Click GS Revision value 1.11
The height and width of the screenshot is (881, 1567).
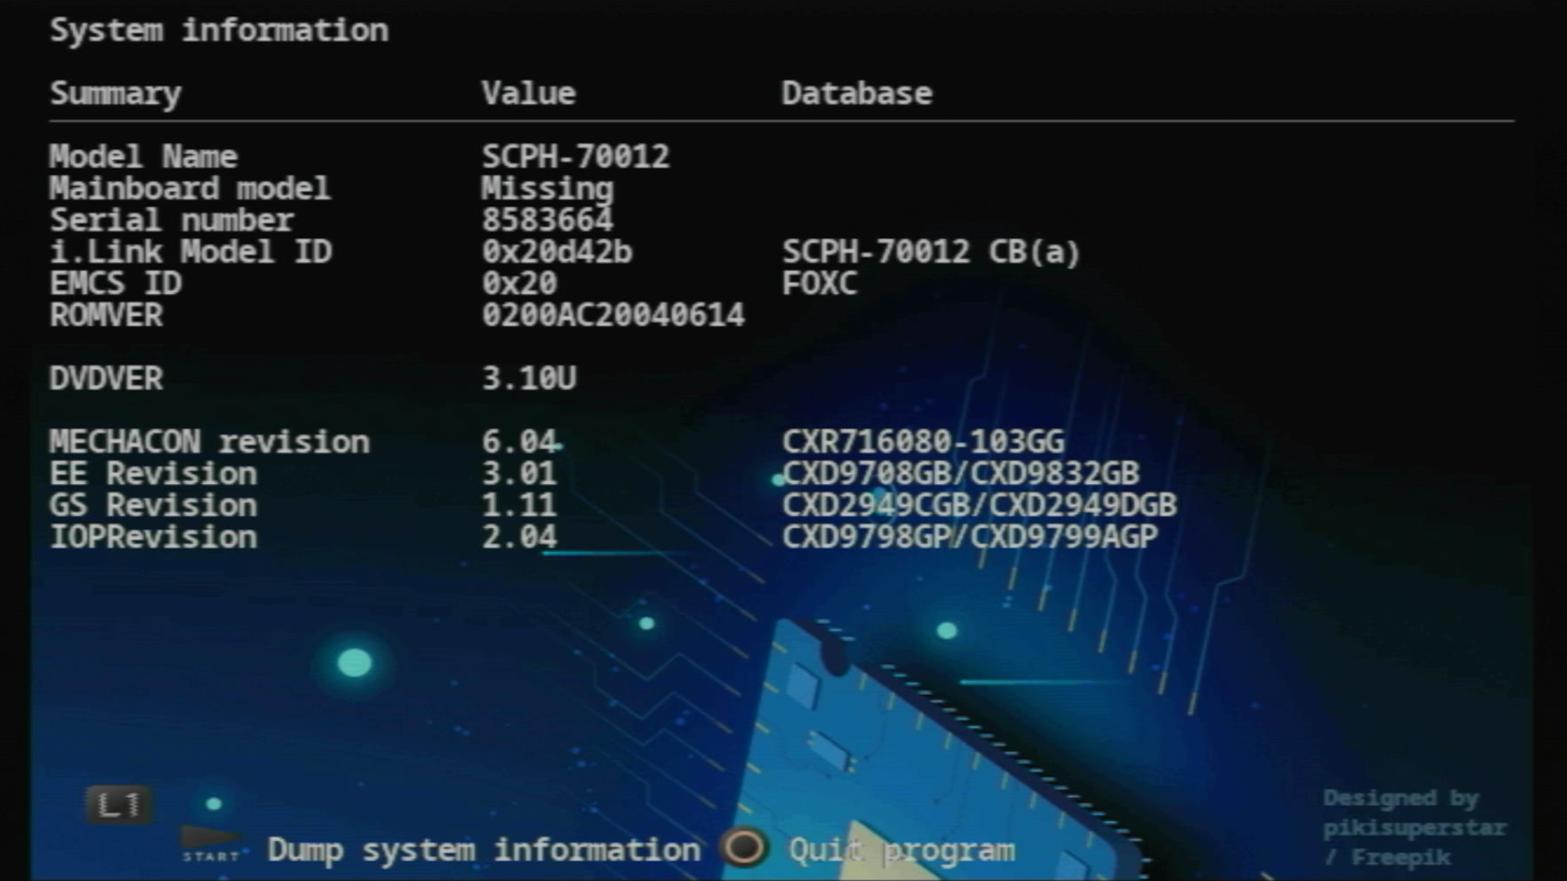click(x=518, y=506)
